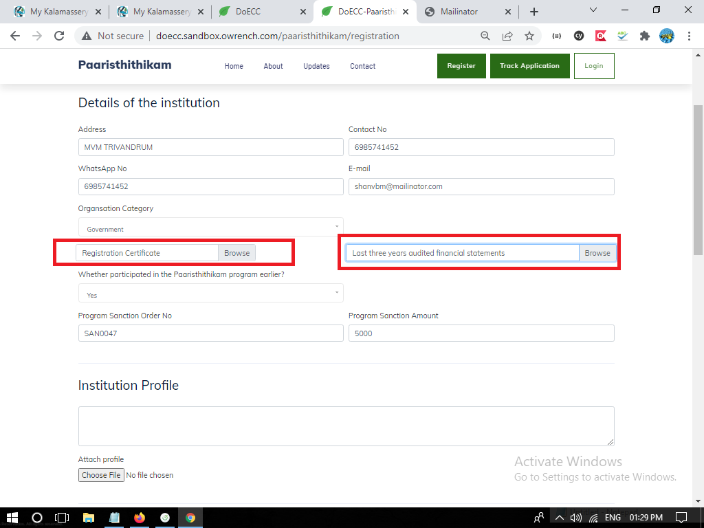The width and height of the screenshot is (704, 528).
Task: Open the Updates navigation menu item
Action: pos(316,66)
